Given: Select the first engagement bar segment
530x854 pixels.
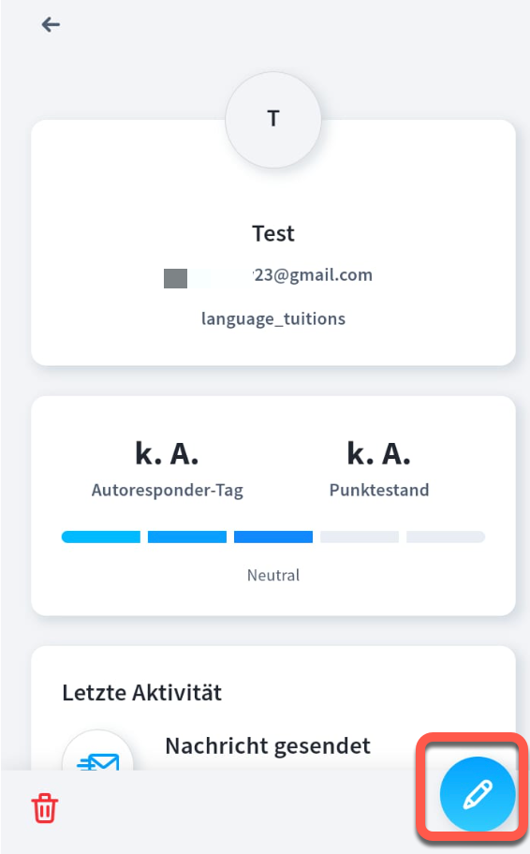Looking at the screenshot, I should (x=101, y=537).
